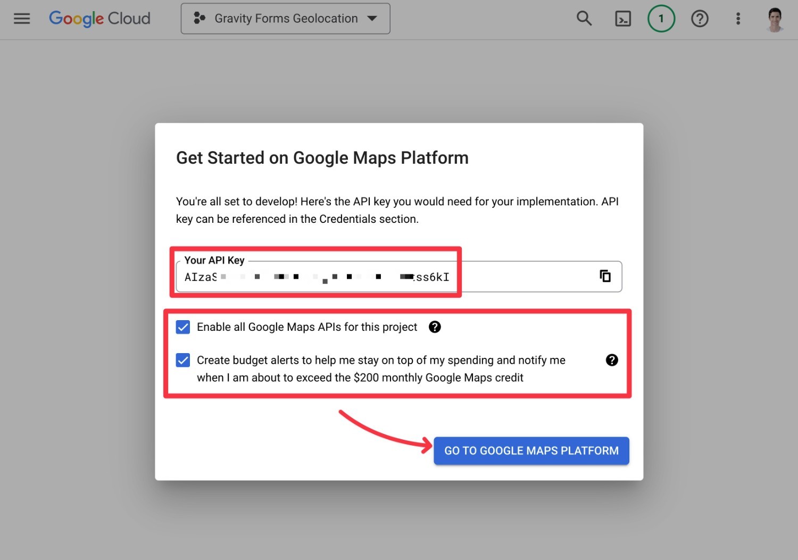Click the search icon in the top bar
This screenshot has height=560, width=798.
click(x=584, y=18)
